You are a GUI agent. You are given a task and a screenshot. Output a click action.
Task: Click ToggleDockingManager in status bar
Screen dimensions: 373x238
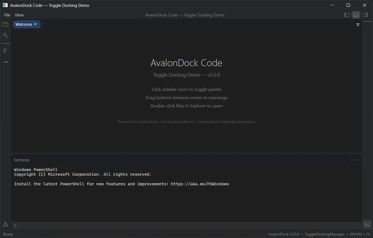(325, 234)
